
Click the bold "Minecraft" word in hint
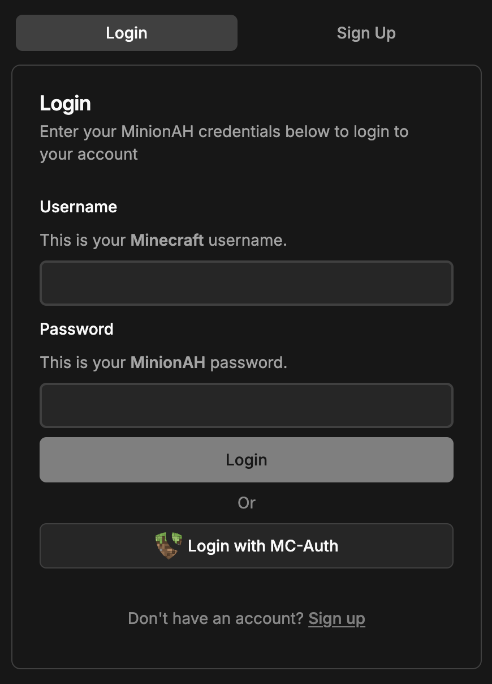(167, 240)
